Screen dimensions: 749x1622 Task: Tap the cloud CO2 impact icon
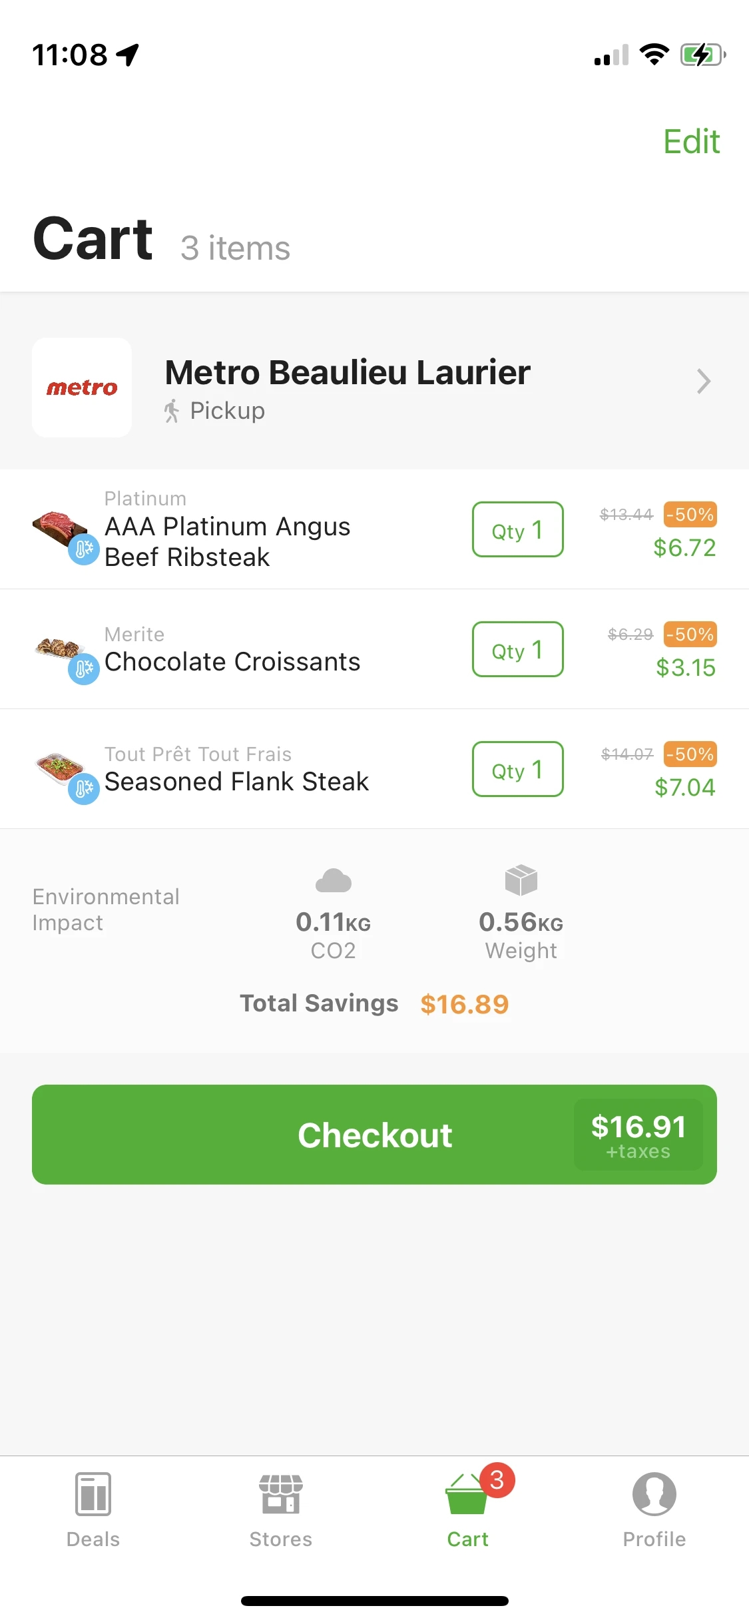pos(333,881)
